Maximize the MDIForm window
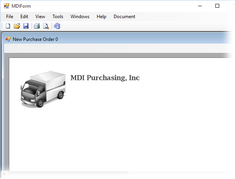 tap(217, 6)
